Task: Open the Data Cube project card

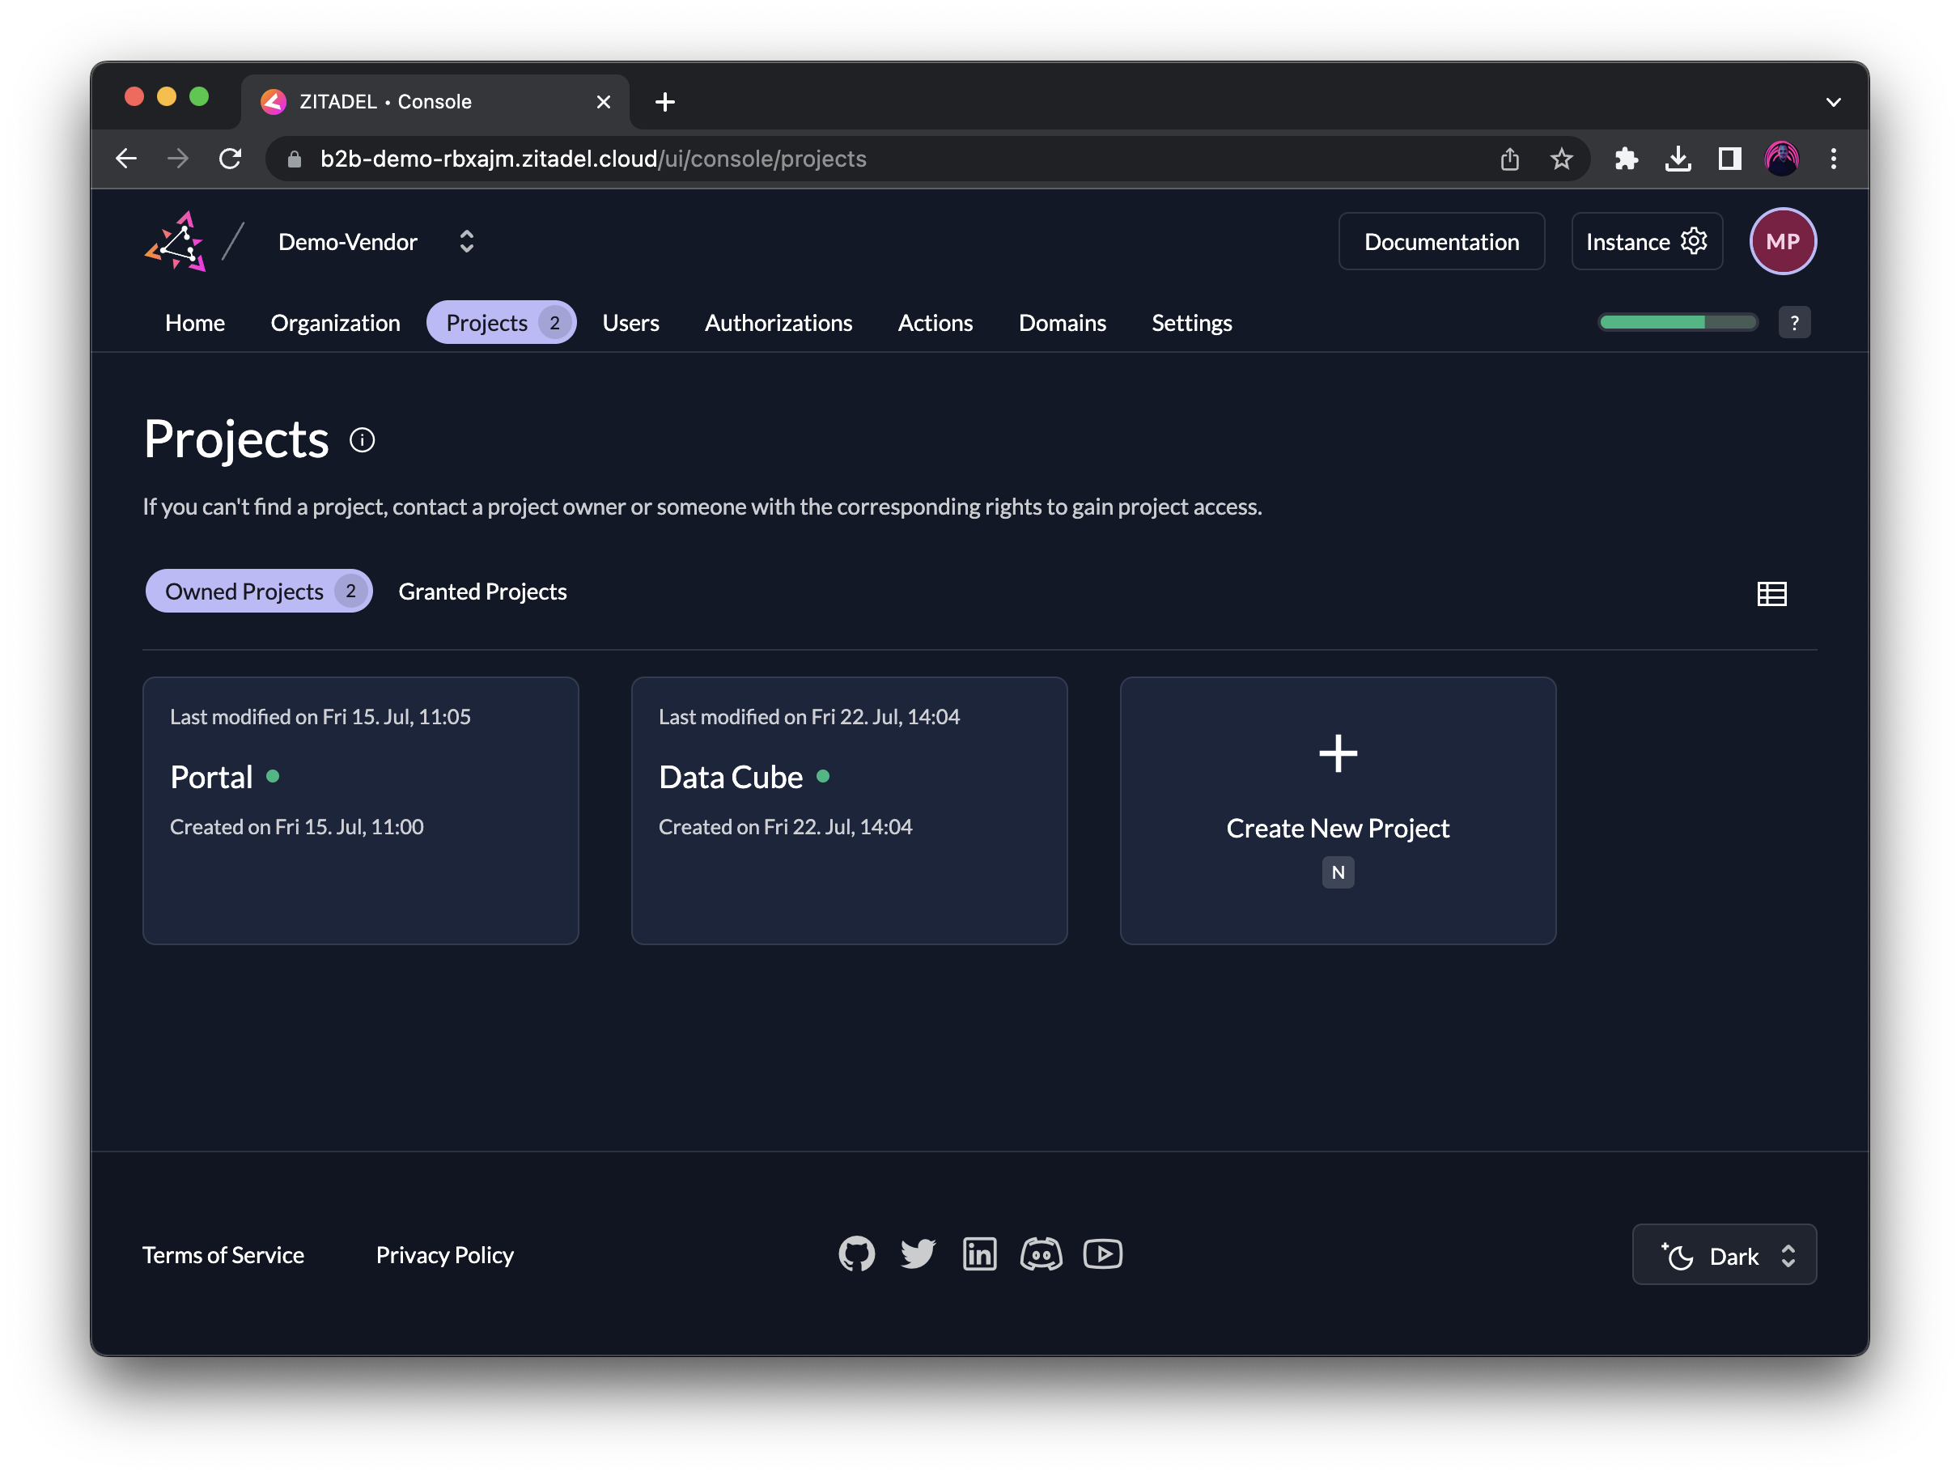Action: [848, 810]
